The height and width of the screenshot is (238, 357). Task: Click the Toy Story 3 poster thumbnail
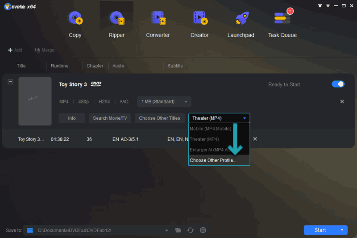tap(35, 101)
